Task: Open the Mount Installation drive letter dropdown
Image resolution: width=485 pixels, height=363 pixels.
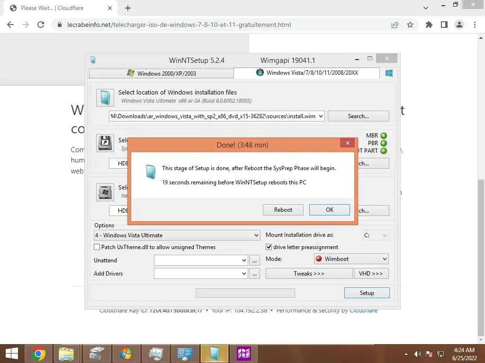Action: pyautogui.click(x=376, y=235)
